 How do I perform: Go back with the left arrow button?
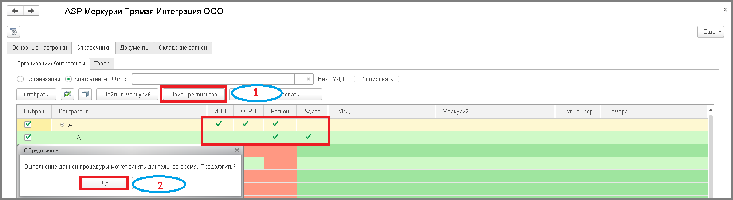15,11
